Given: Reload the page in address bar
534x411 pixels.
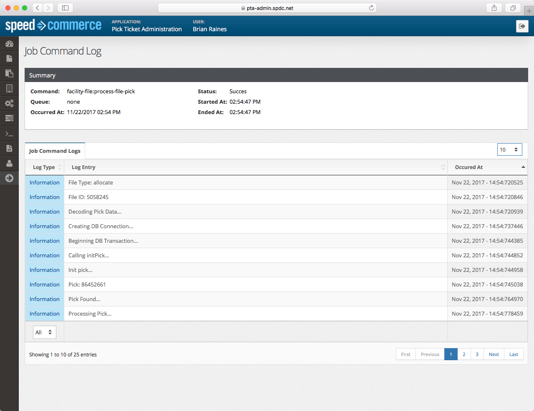Looking at the screenshot, I should (x=371, y=8).
